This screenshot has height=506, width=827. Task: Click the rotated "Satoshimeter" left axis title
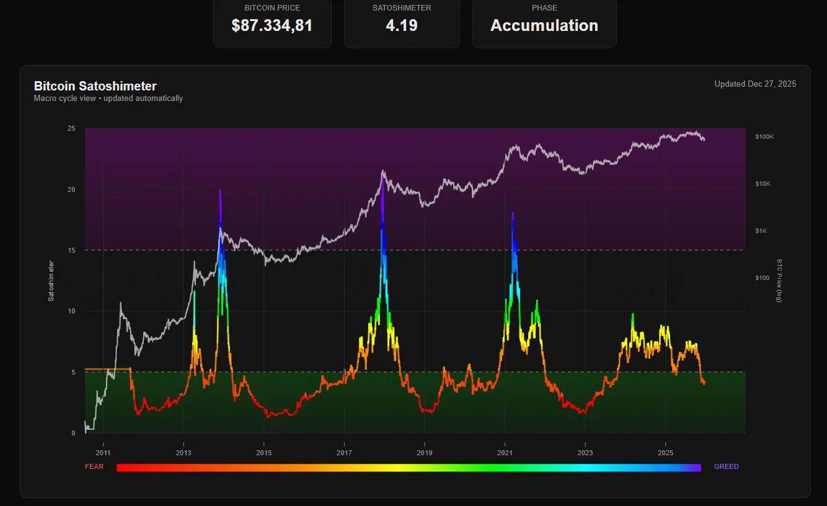click(x=51, y=281)
